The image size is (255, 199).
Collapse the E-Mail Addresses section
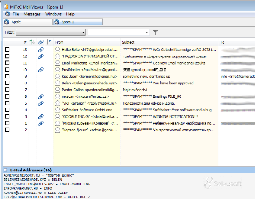6,170
